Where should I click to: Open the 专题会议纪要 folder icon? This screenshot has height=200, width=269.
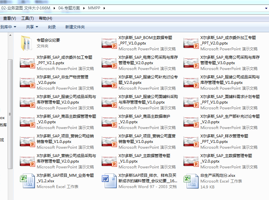click(x=27, y=43)
